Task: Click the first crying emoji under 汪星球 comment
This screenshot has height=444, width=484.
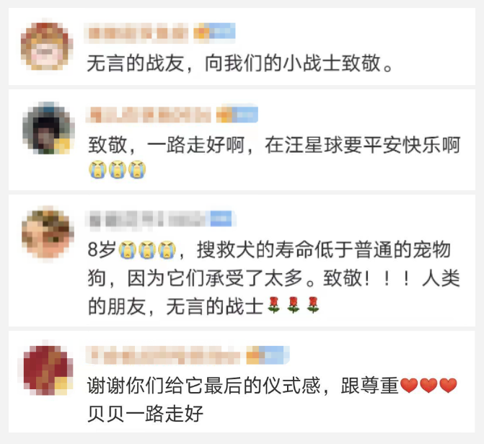Action: coord(97,169)
